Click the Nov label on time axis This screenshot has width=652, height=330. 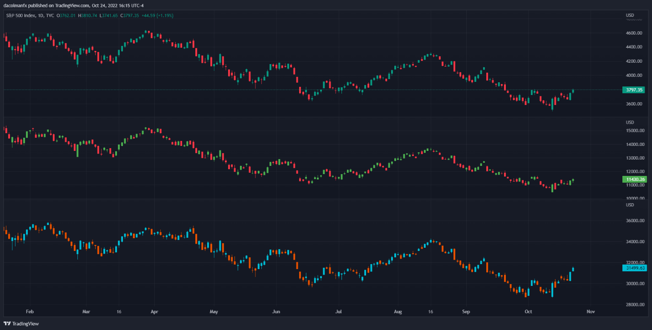(591, 312)
